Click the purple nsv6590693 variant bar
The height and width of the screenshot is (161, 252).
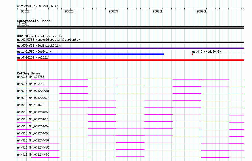pos(130,48)
